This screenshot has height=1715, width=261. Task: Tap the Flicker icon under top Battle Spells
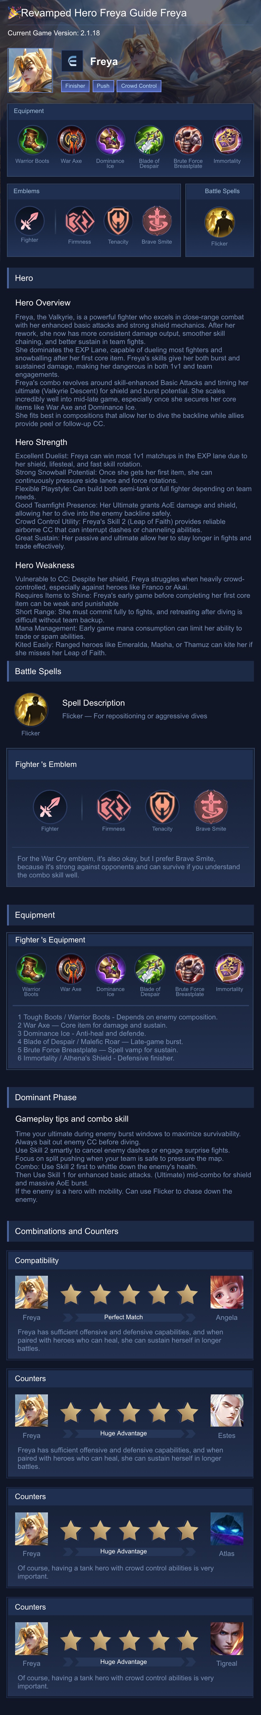(219, 222)
